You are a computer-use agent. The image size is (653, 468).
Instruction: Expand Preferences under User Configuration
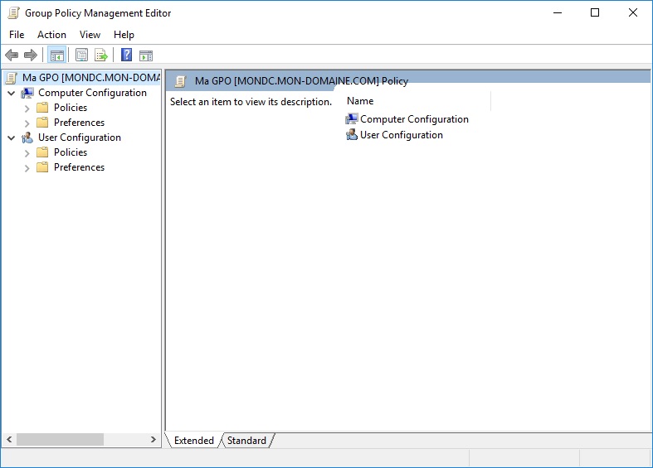(x=27, y=168)
